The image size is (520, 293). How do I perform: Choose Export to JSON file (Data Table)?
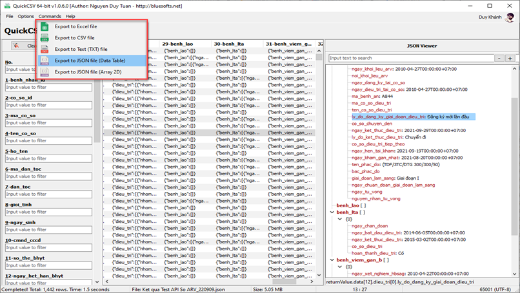click(92, 61)
